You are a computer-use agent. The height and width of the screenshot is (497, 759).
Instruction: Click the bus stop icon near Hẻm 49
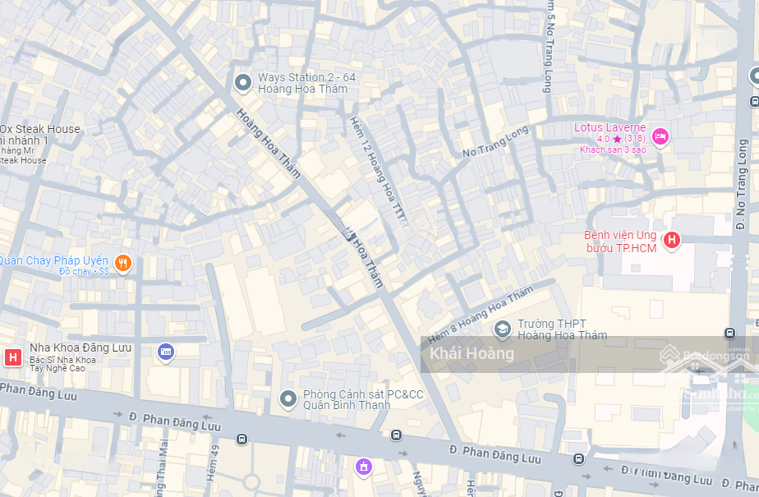tap(242, 439)
